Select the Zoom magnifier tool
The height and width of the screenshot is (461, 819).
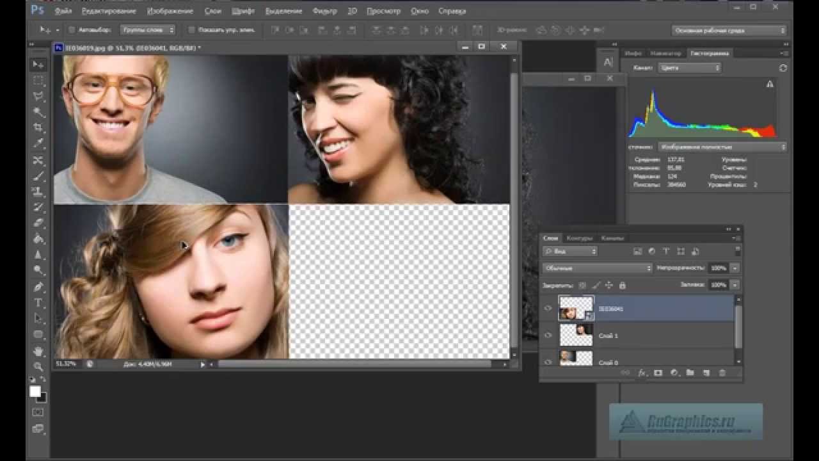coord(38,367)
